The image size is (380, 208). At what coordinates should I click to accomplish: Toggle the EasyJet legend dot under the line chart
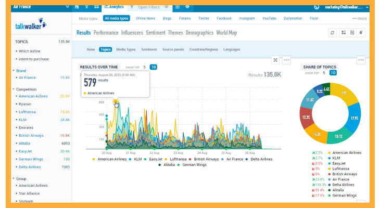[x=145, y=159]
